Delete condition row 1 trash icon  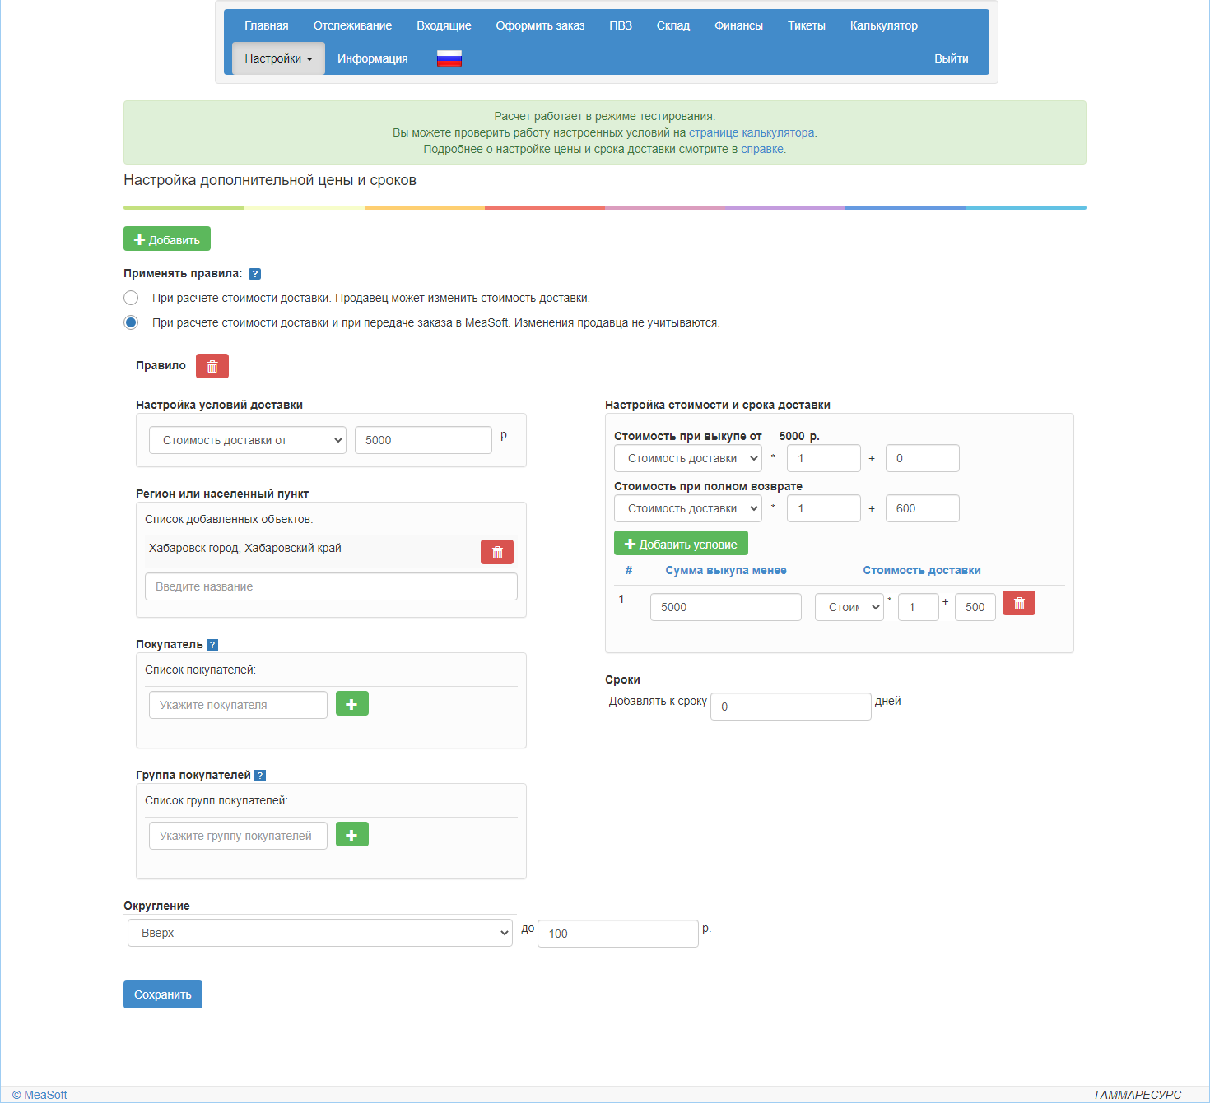click(1019, 603)
